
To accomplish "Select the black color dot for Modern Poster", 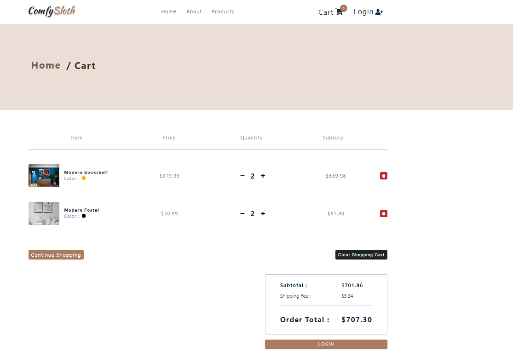I will (x=83, y=216).
